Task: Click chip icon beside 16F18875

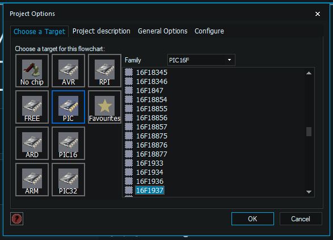Action: 129,136
